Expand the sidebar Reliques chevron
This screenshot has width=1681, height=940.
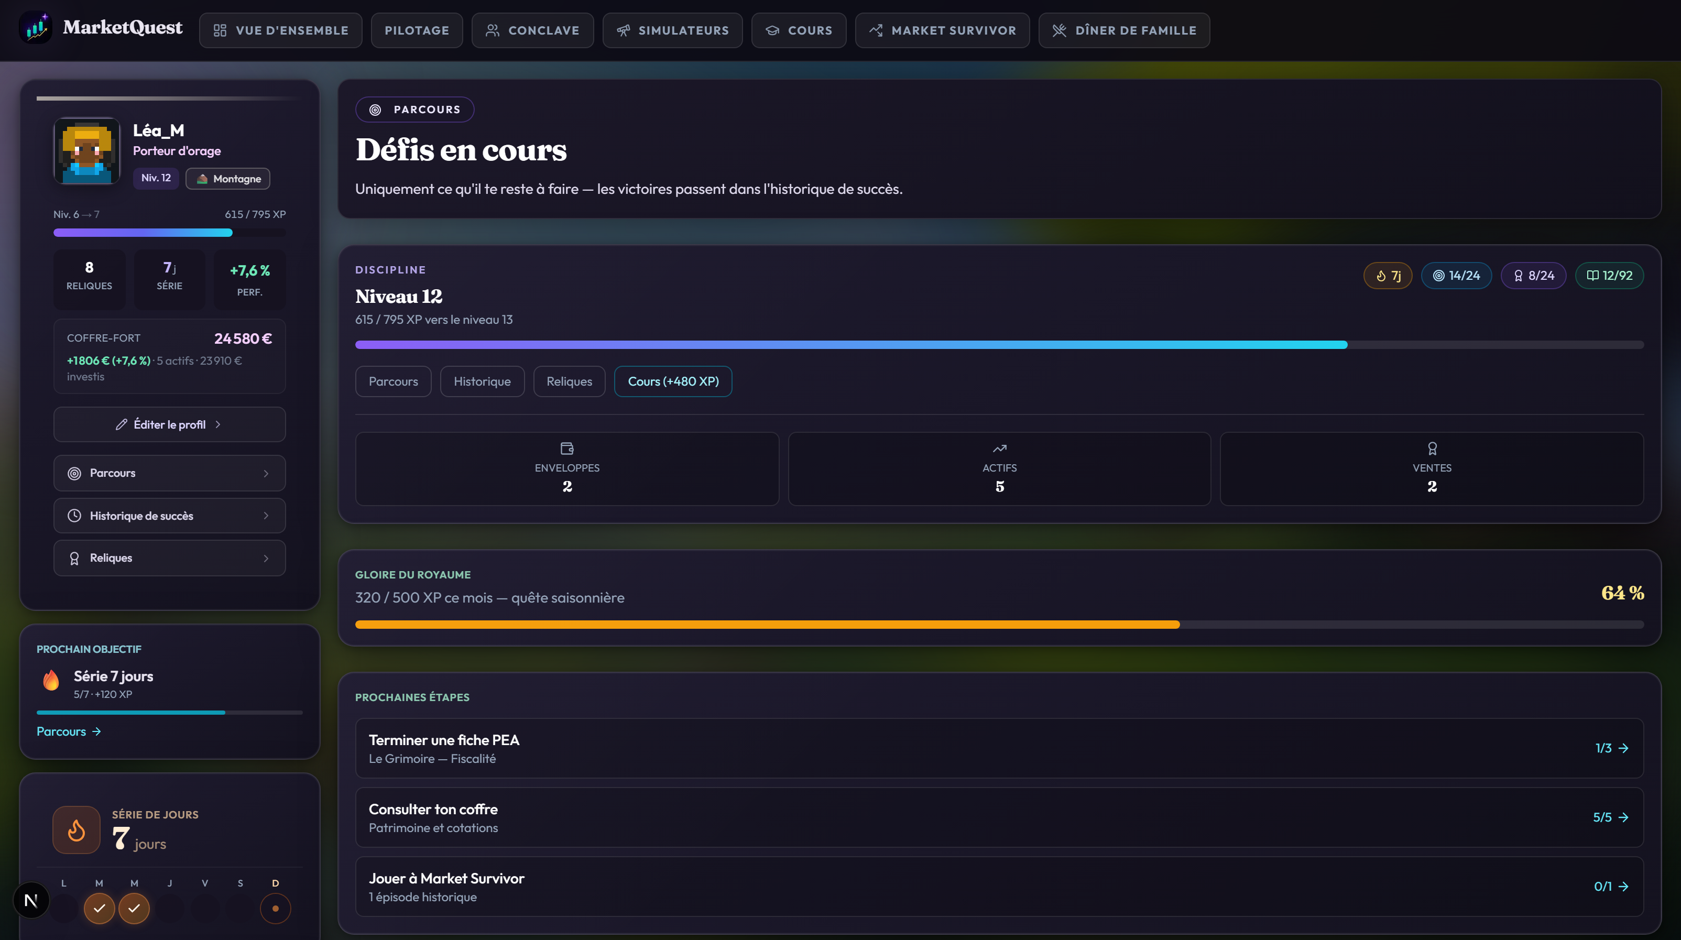pos(266,559)
